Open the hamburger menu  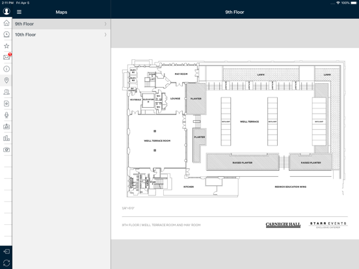pos(19,12)
